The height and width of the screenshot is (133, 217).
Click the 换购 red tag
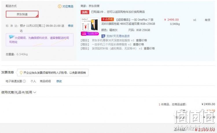[x=85, y=12]
